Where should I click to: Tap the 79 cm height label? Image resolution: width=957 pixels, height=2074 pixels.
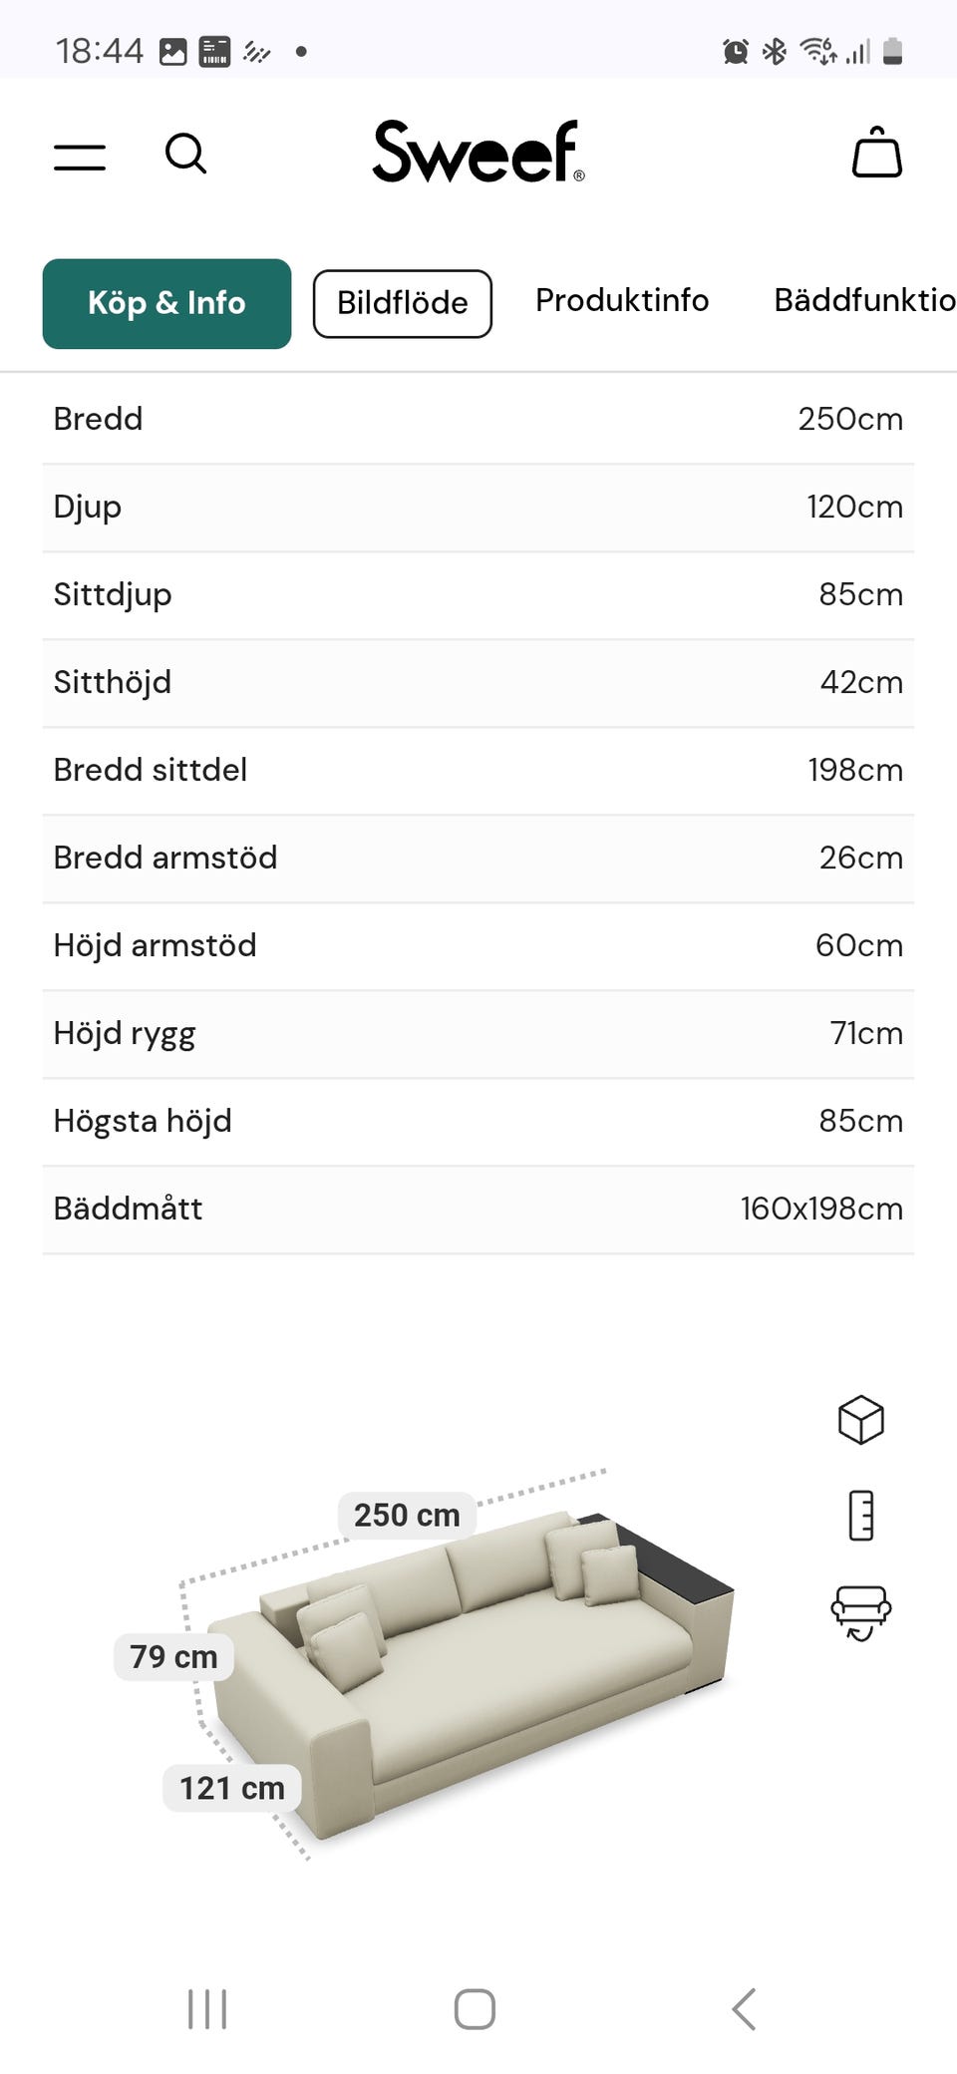coord(173,1656)
